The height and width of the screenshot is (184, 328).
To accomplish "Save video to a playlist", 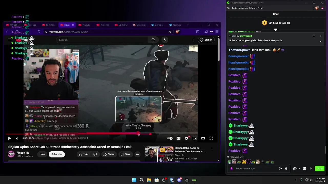I will click(126, 154).
